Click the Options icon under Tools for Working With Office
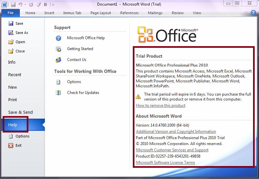Viewport: 259px width, 179px height. 58,82
